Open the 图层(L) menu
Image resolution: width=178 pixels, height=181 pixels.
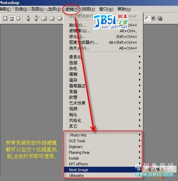click(37, 9)
